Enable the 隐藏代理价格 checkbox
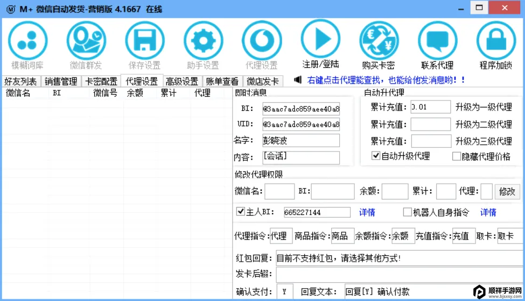Screen dimensions: 525x301 tap(456, 156)
